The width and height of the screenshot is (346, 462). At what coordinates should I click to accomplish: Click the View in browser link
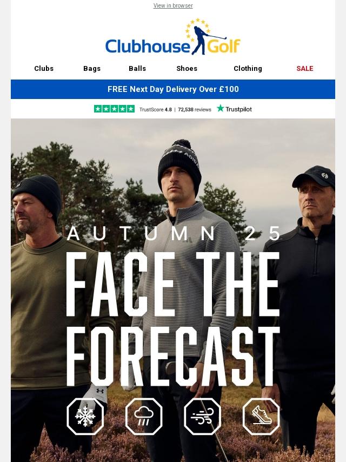(x=173, y=5)
